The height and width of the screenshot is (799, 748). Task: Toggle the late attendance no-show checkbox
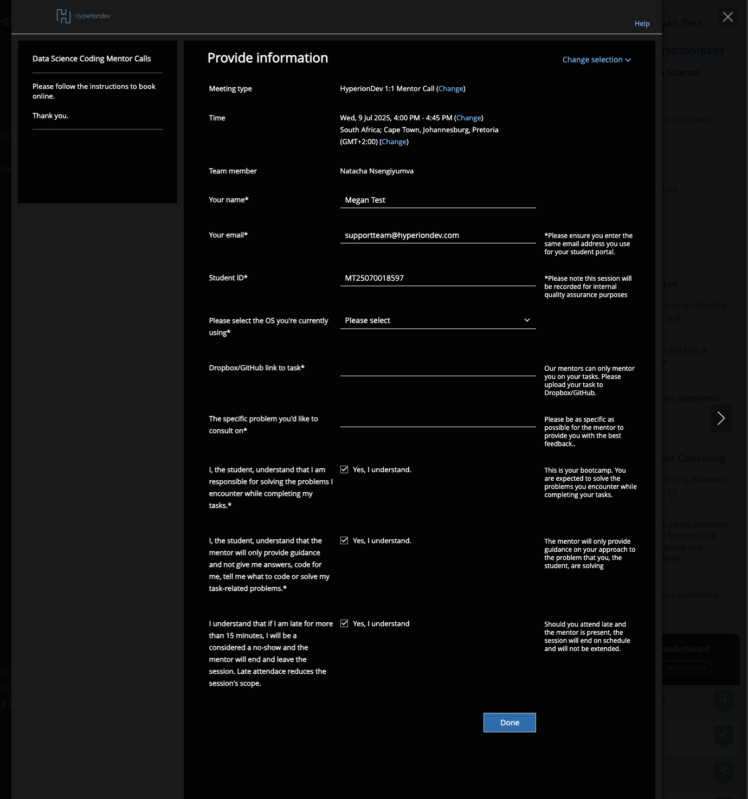(344, 623)
